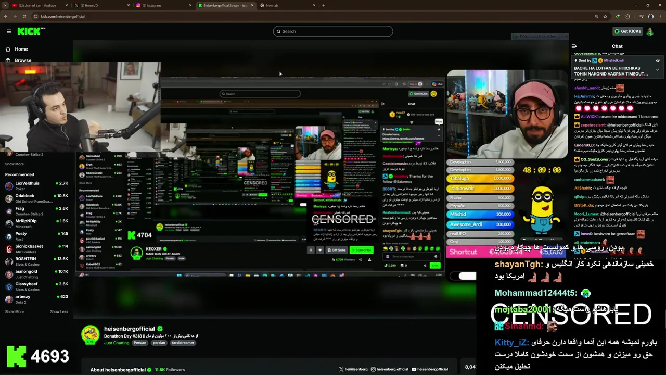The height and width of the screenshot is (375, 666).
Task: Click username OG_SoulzLover in chat
Action: point(594,159)
